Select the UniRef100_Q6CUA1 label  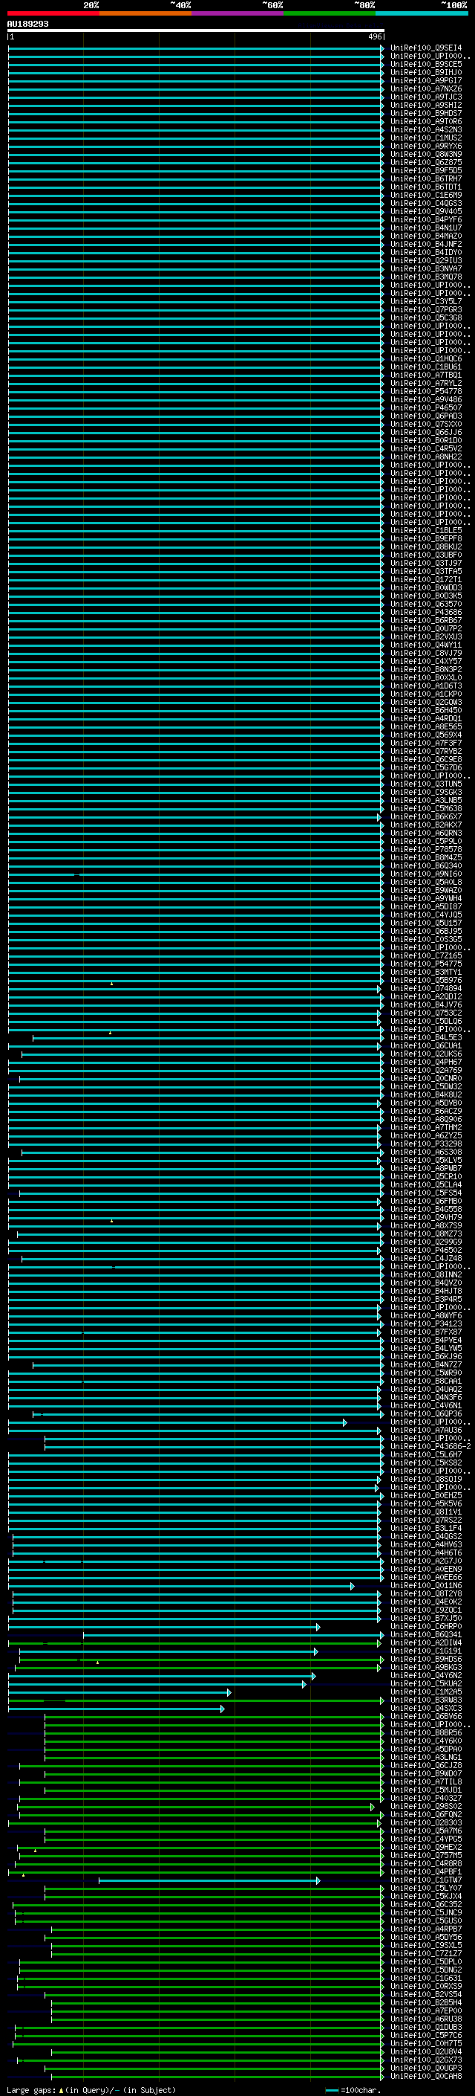(x=425, y=1045)
